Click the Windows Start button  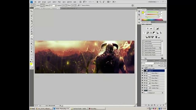32,109
